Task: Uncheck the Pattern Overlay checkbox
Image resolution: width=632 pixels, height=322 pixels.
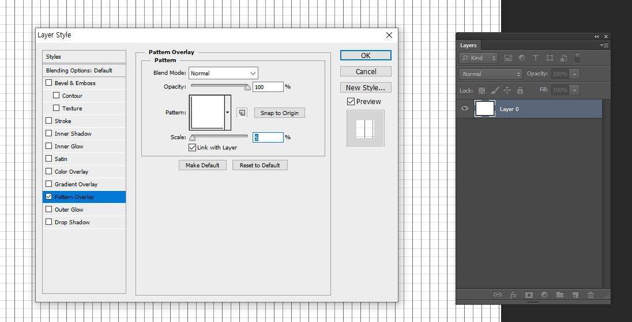Action: pos(49,197)
